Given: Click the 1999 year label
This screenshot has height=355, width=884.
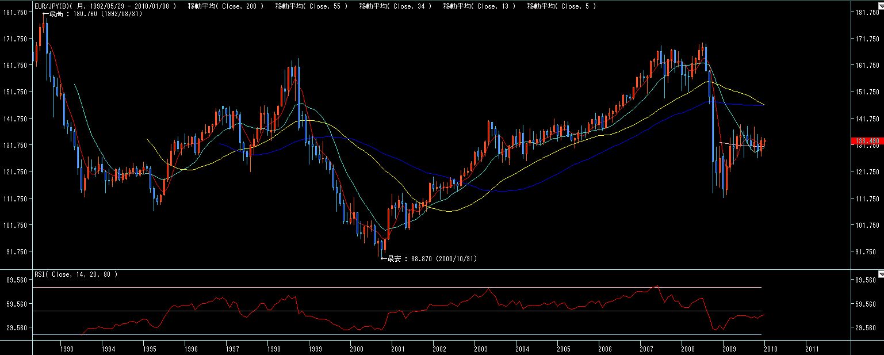Looking at the screenshot, I should point(315,349).
